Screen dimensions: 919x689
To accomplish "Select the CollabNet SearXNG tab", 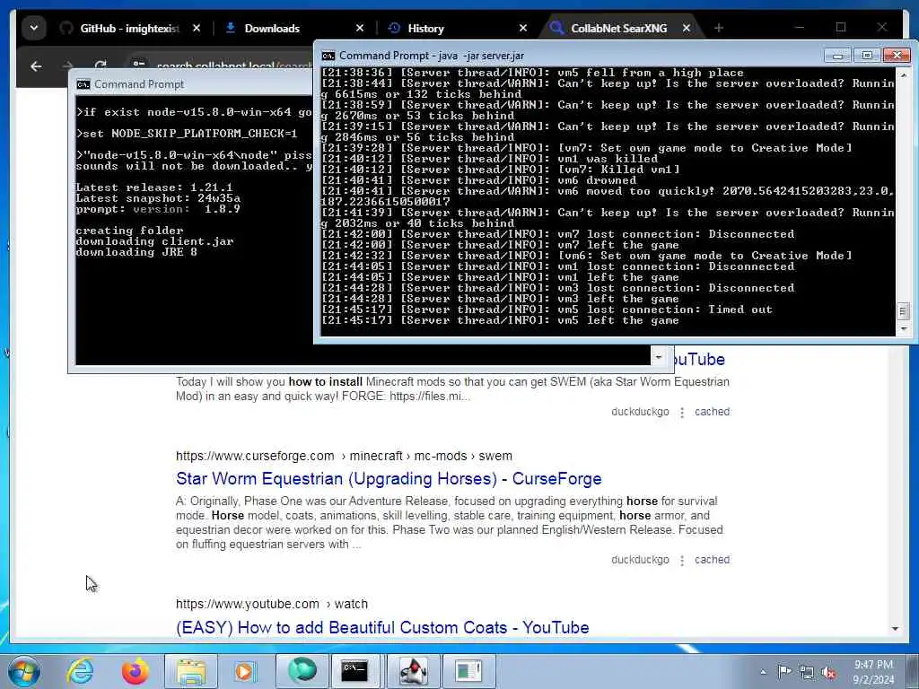I will [620, 28].
